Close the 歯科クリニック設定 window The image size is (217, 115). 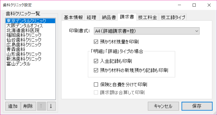point(209,5)
